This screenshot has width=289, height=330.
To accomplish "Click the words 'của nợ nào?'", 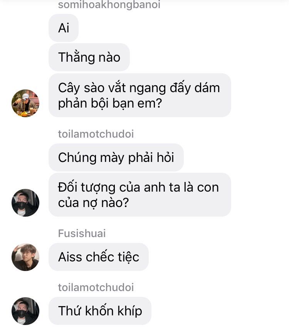I will pyautogui.click(x=93, y=203).
